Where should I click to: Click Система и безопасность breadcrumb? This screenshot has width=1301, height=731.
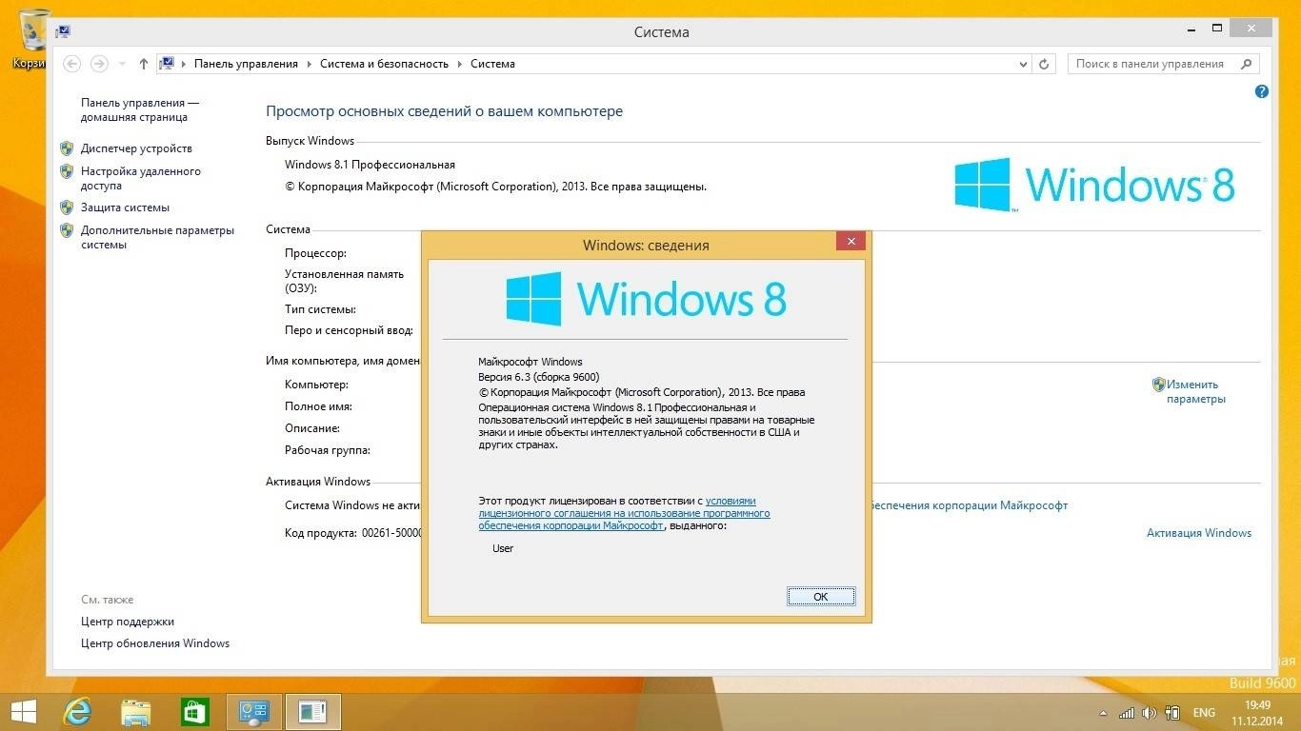(x=384, y=64)
